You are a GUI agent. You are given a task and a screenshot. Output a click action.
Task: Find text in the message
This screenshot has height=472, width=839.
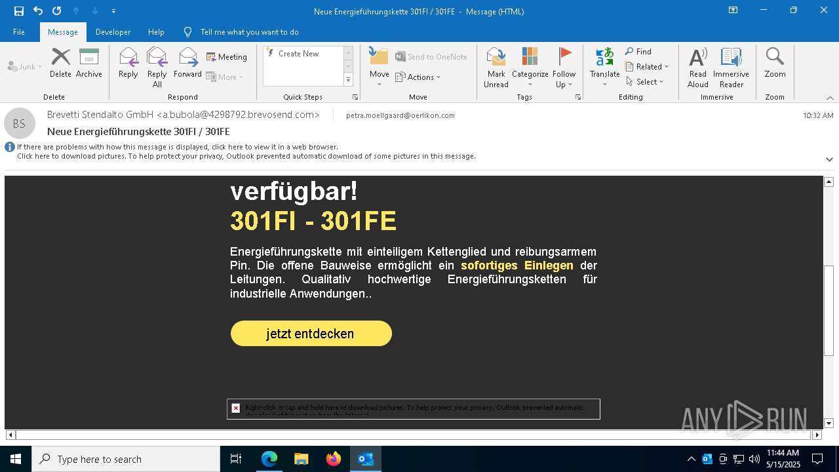click(x=638, y=51)
